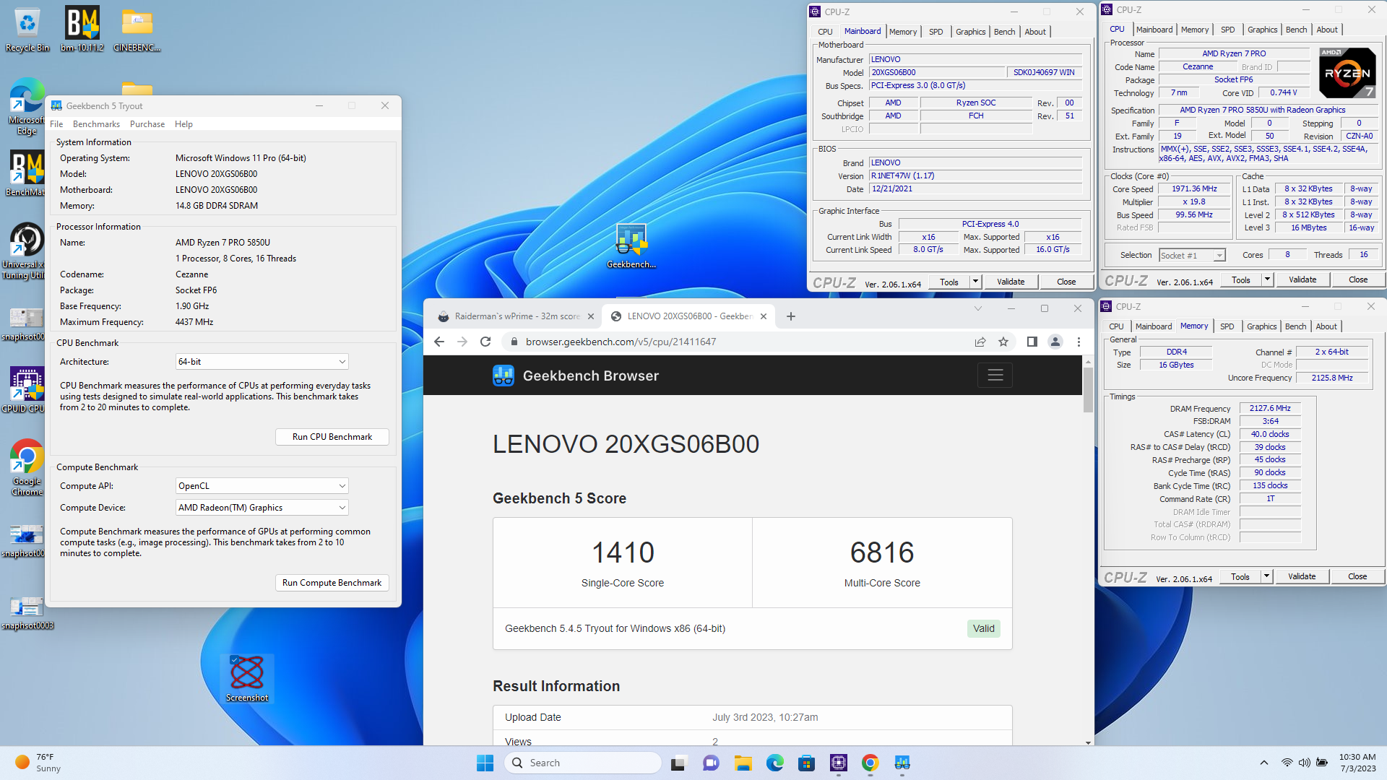Open Geekbench File menu
1387x780 pixels.
tap(56, 124)
